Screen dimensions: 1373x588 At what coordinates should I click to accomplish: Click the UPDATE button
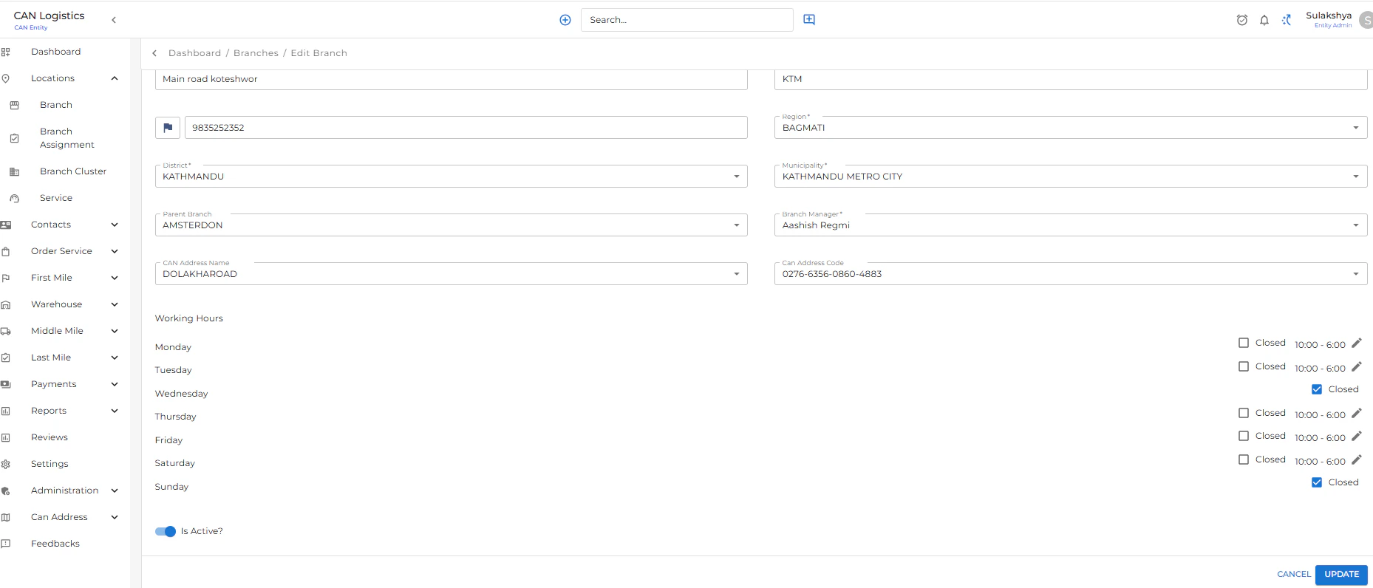[1341, 574]
